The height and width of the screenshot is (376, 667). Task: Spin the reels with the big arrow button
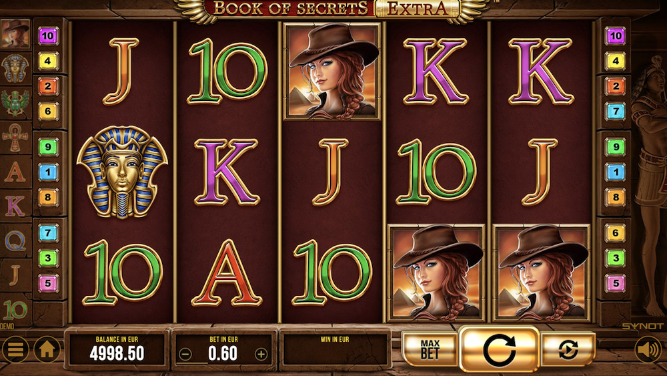(499, 349)
